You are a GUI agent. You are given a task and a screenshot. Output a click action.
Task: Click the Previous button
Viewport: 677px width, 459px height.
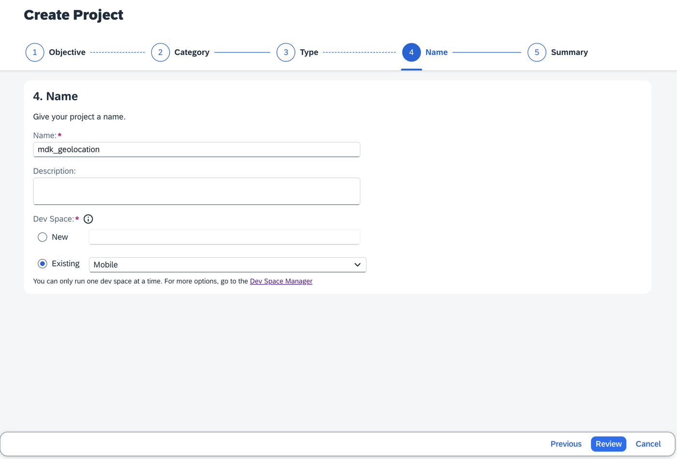(x=566, y=444)
